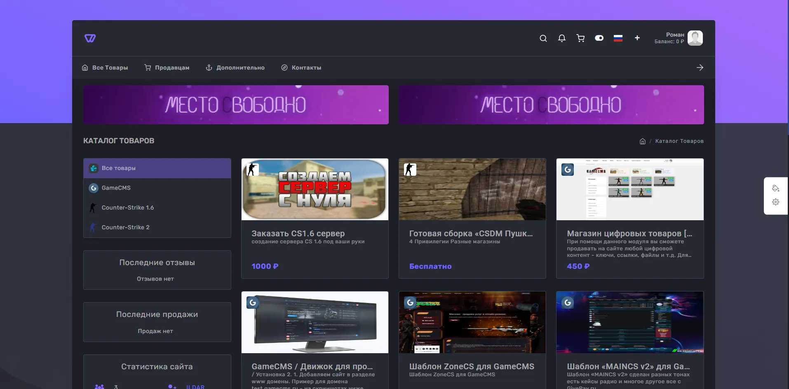The height and width of the screenshot is (389, 789).
Task: Click the right arrow in navigation bar
Action: 700,68
